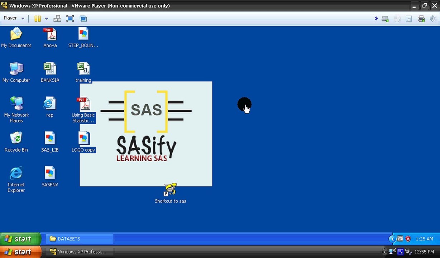The width and height of the screenshot is (440, 258).
Task: Click Send Ctrl+Alt+Del toolbar icon
Action: coord(57,19)
